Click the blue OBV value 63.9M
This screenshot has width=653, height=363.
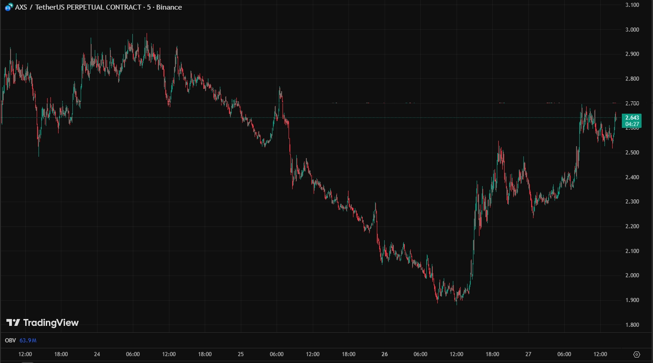(x=28, y=341)
